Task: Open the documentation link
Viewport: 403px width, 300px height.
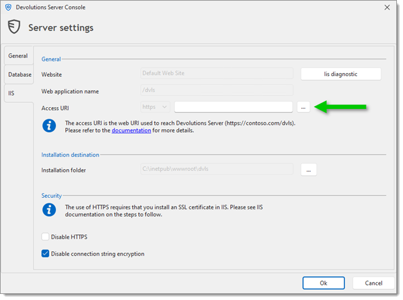Action: (131, 130)
